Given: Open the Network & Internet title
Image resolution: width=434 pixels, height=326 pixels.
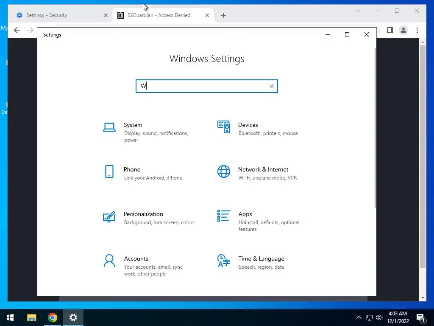Looking at the screenshot, I should pos(263,169).
